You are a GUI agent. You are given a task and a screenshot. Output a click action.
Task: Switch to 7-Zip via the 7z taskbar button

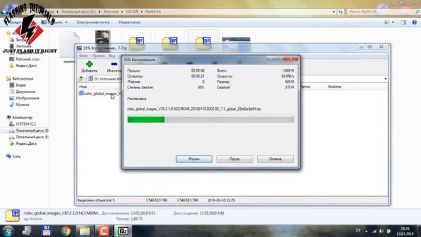[x=123, y=231]
